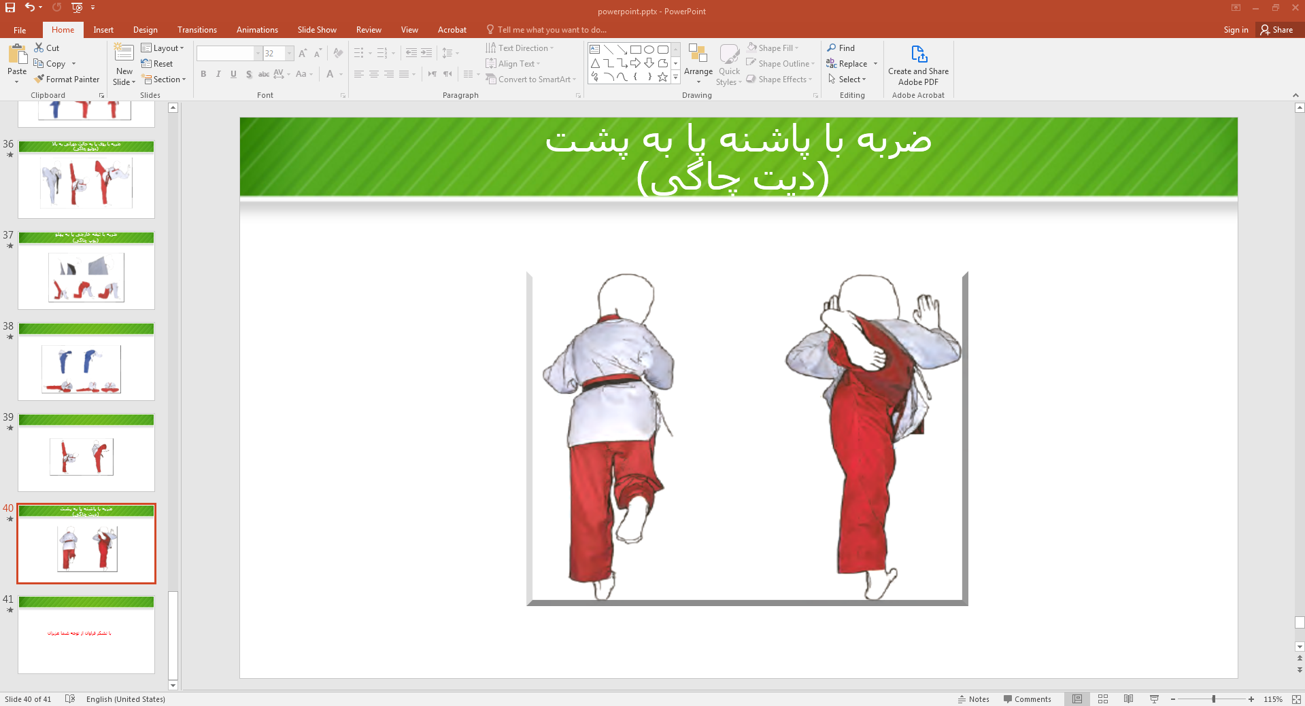The image size is (1305, 706).
Task: Select slide 41 thumbnail
Action: click(x=86, y=635)
